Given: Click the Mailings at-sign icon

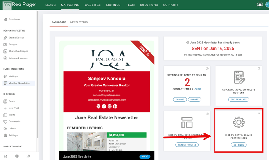Looking at the screenshot, I should (5, 76).
